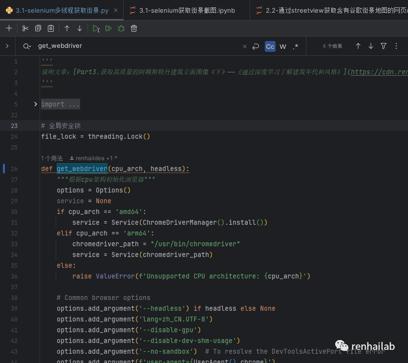Screen dimensions: 408x363
Task: Click the '--headless' argument line
Action: point(166,308)
